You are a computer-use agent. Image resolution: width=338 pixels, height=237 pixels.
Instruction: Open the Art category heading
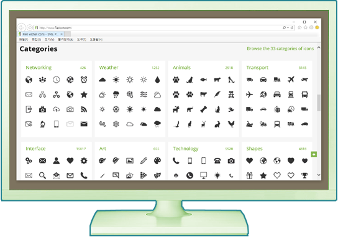103,149
